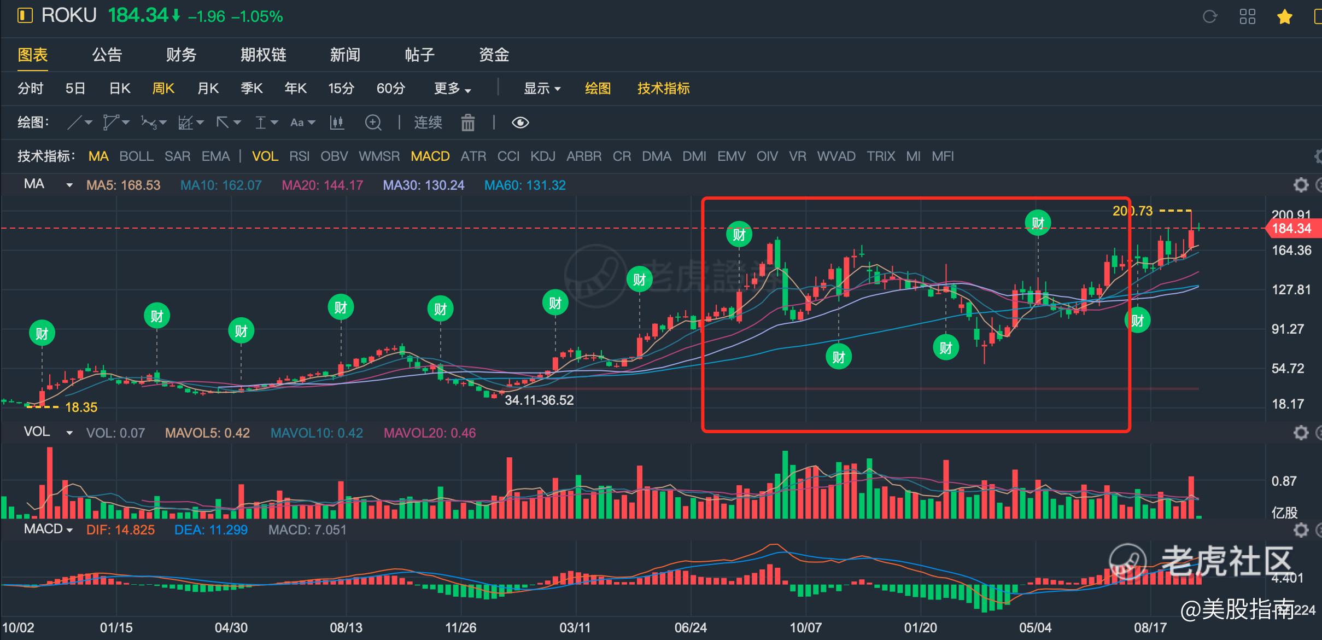Open the 新闻 news tab

(345, 55)
